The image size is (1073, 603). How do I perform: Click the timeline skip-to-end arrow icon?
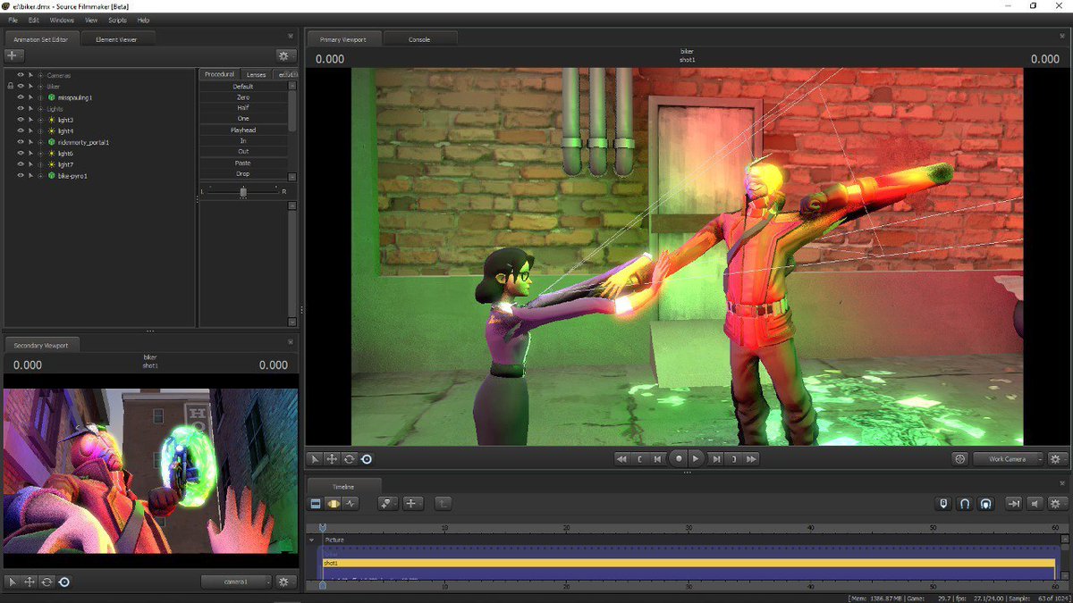(1014, 504)
